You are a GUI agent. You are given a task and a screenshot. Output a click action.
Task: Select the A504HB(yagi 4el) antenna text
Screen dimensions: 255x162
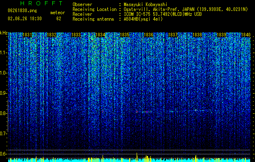click(143, 19)
